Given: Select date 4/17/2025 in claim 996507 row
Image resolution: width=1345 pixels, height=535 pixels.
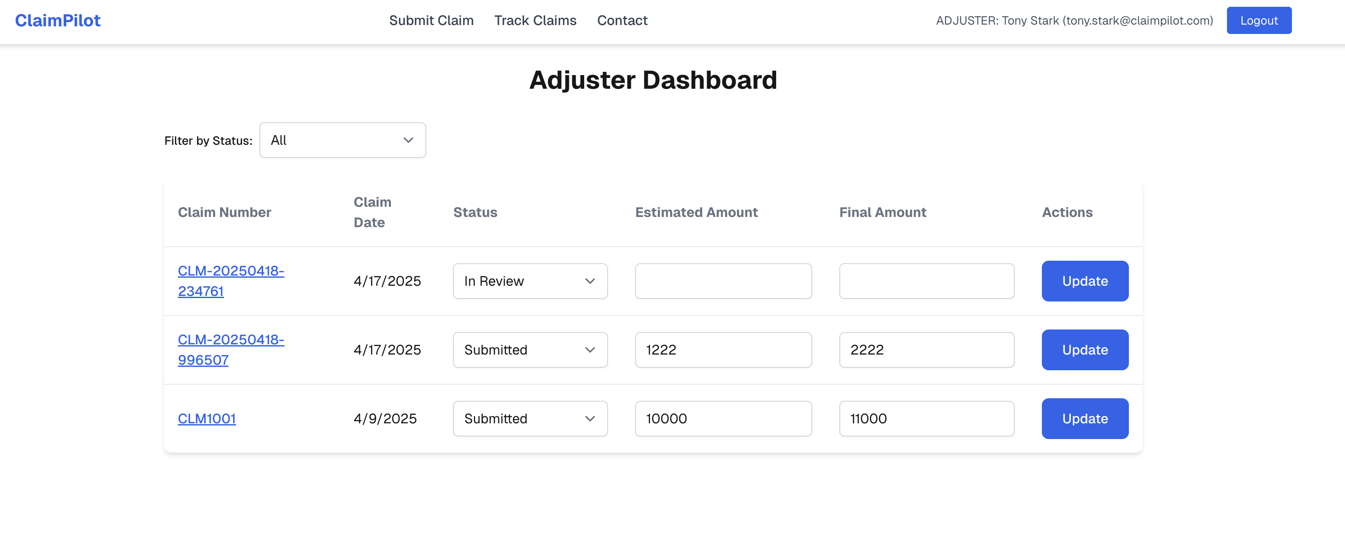Looking at the screenshot, I should click(x=388, y=350).
